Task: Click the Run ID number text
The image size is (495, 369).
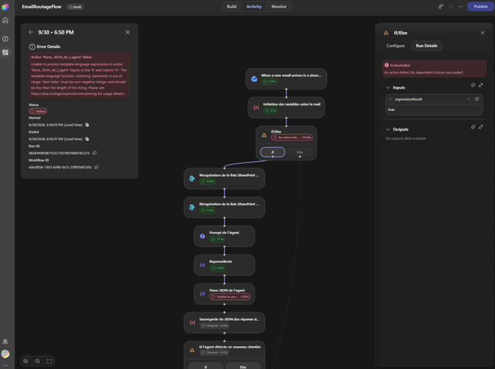Action: coord(59,153)
